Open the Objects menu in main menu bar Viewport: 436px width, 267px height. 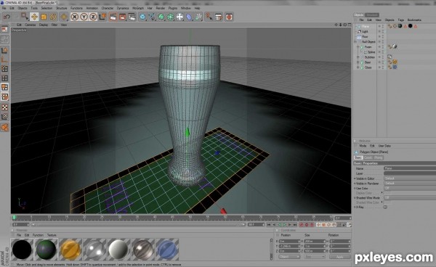[x=23, y=8]
